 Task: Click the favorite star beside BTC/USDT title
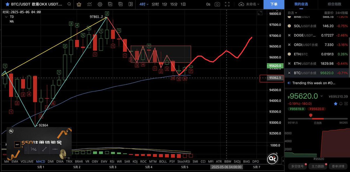coord(7,4)
